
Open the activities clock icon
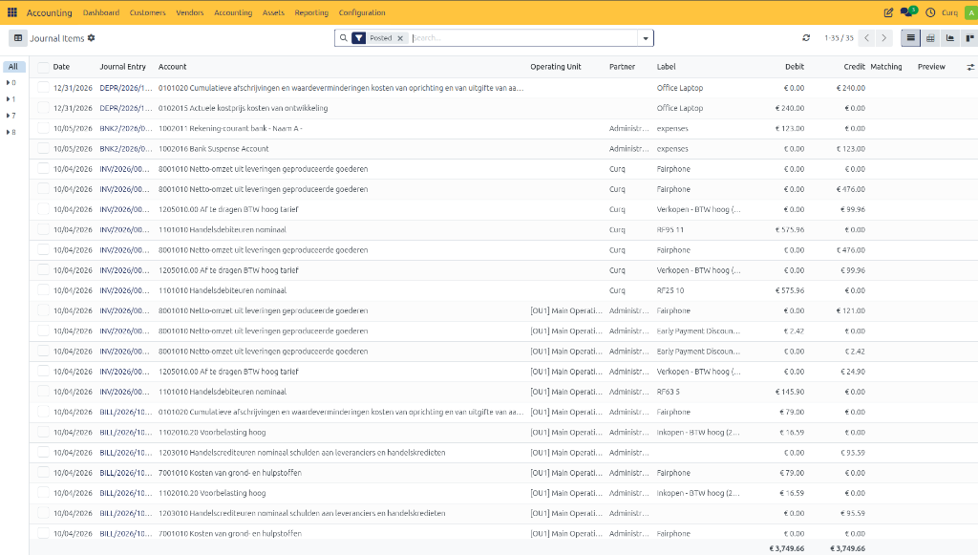[930, 12]
